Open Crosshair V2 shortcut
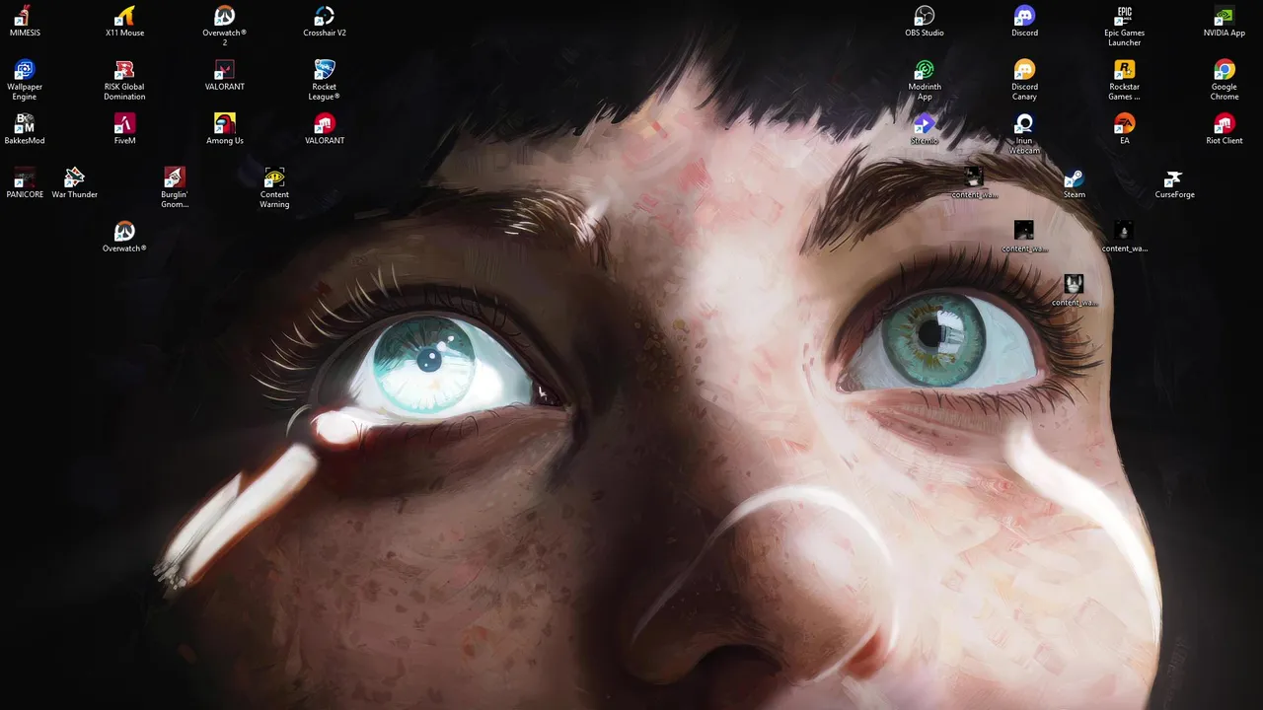The image size is (1263, 710). coord(325,21)
